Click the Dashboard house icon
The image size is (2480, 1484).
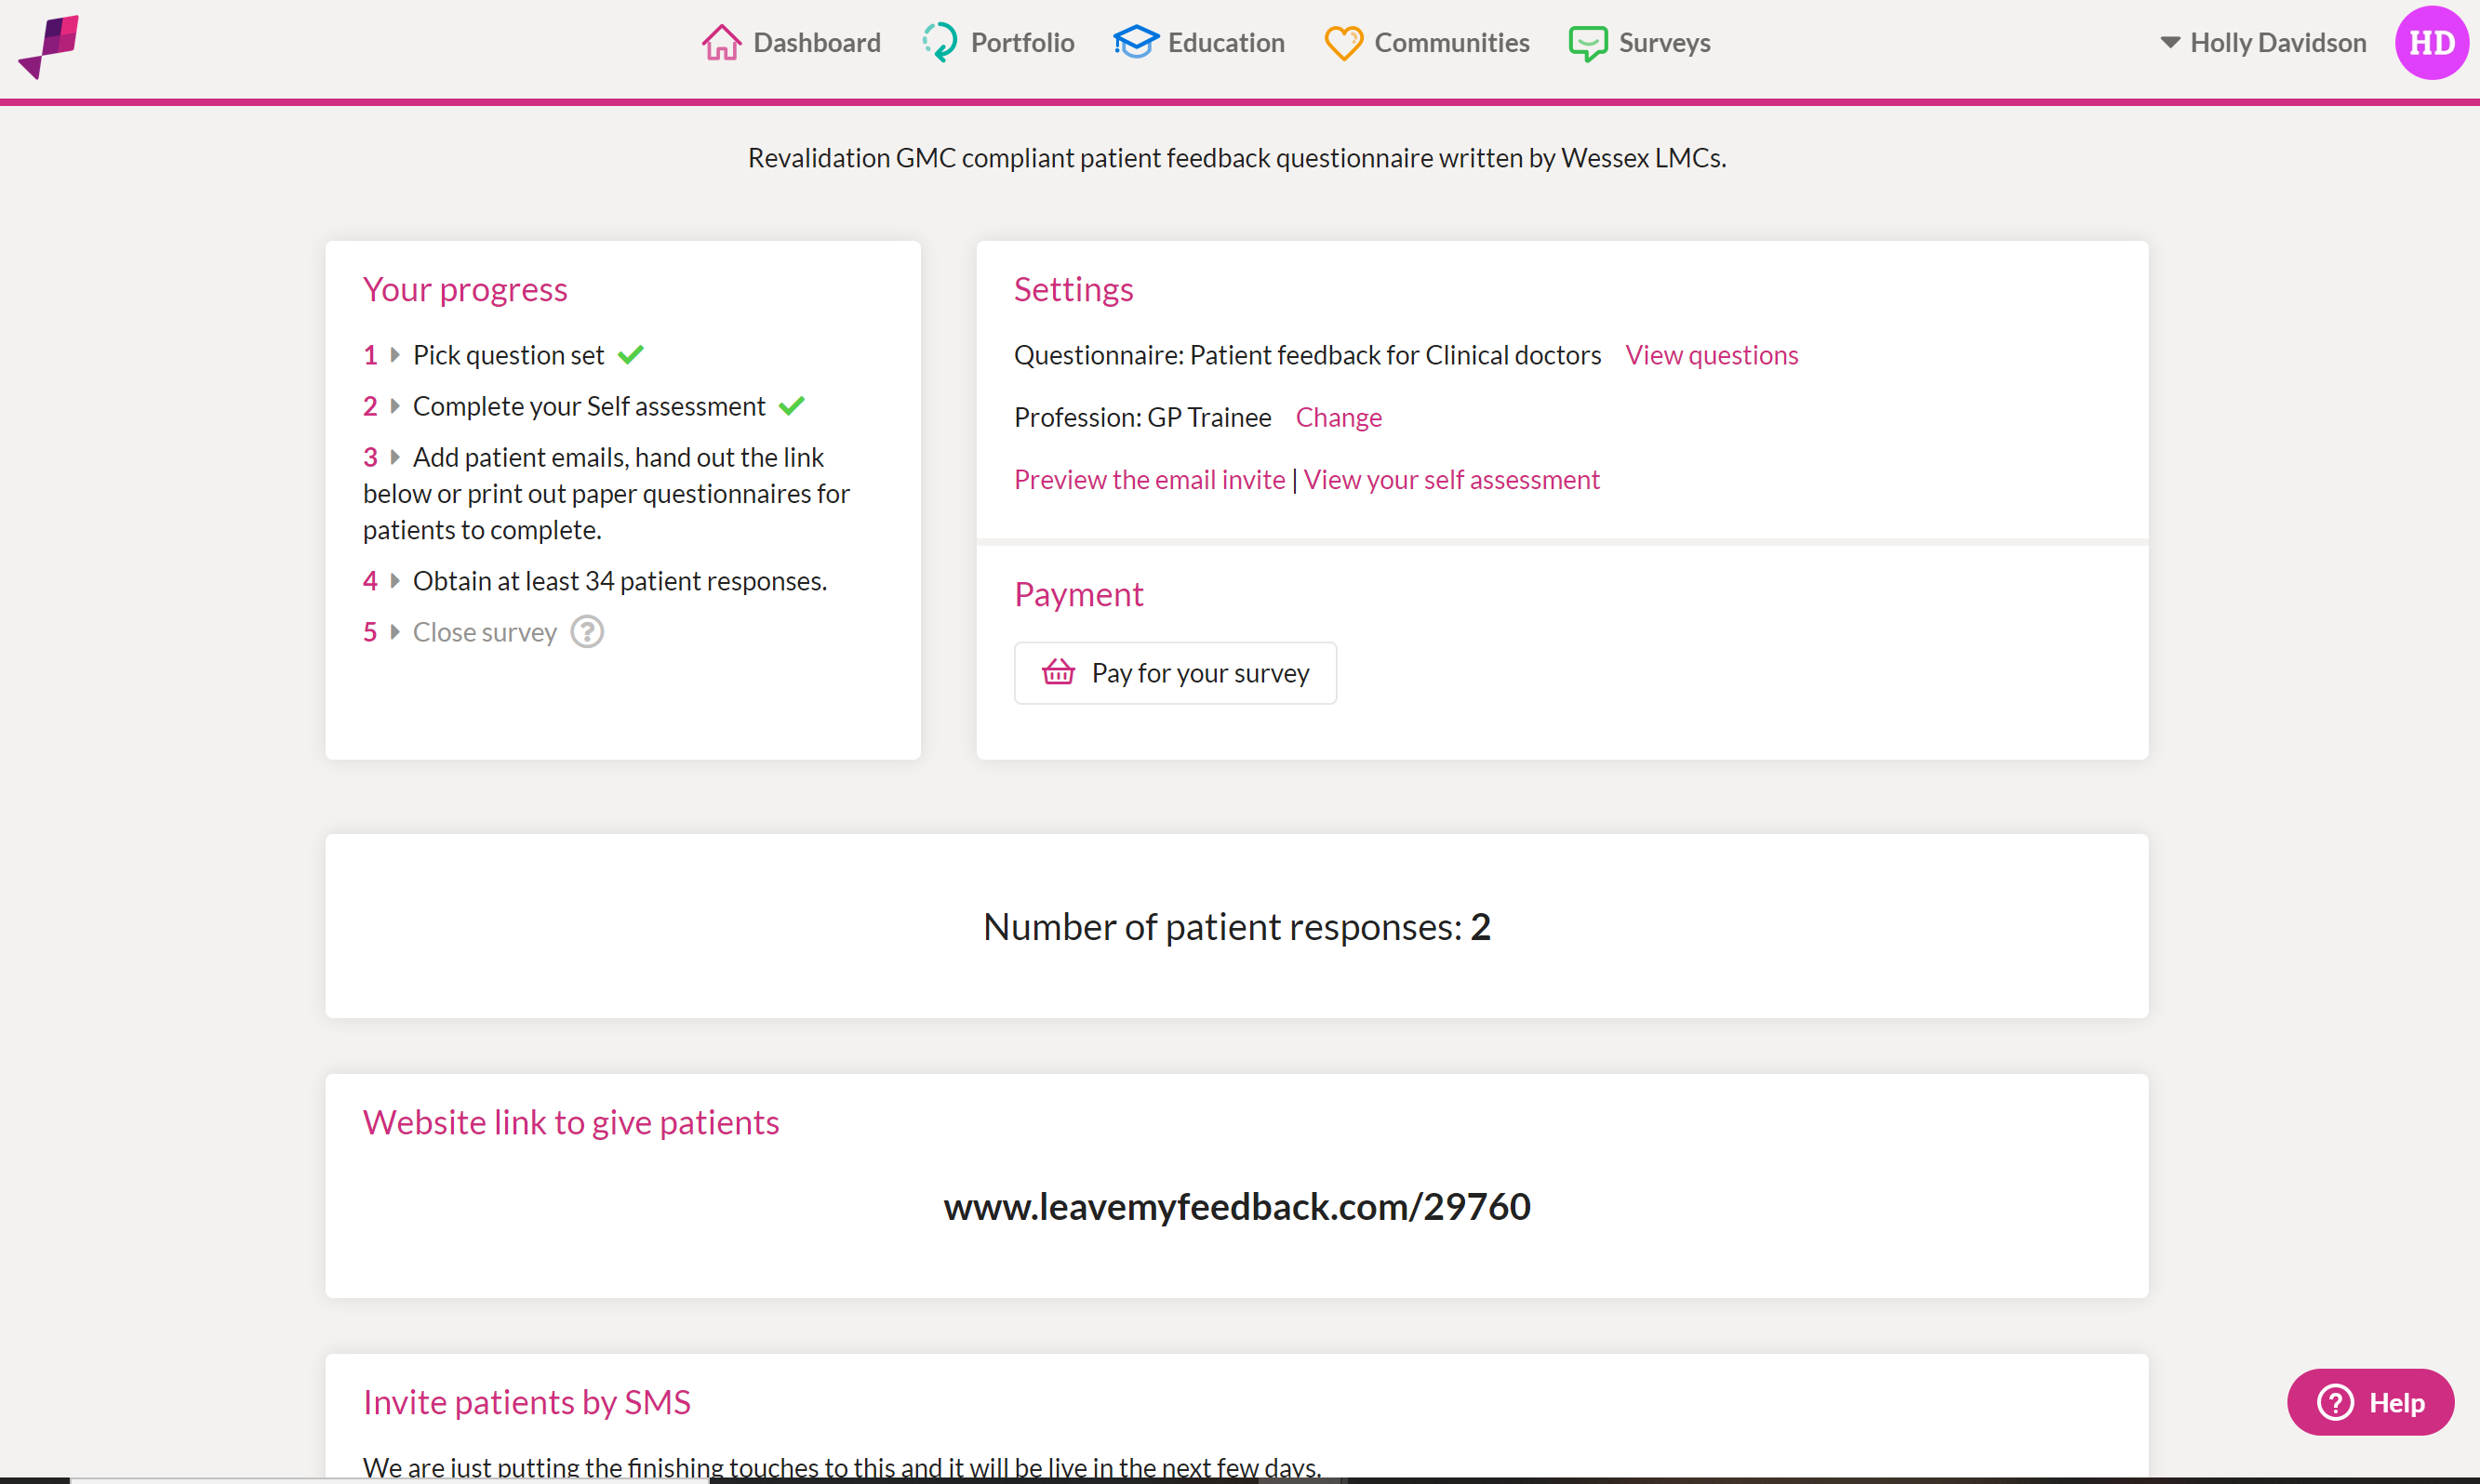coord(721,43)
